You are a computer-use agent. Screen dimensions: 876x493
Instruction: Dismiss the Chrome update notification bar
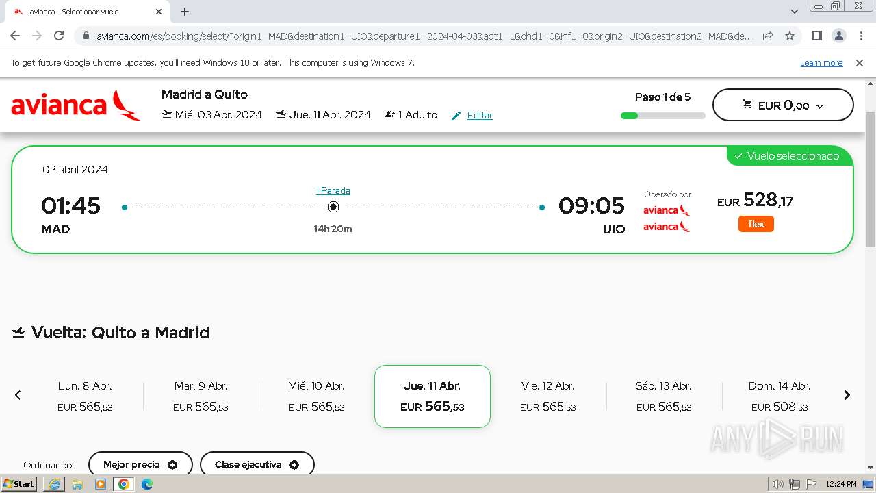pyautogui.click(x=860, y=62)
